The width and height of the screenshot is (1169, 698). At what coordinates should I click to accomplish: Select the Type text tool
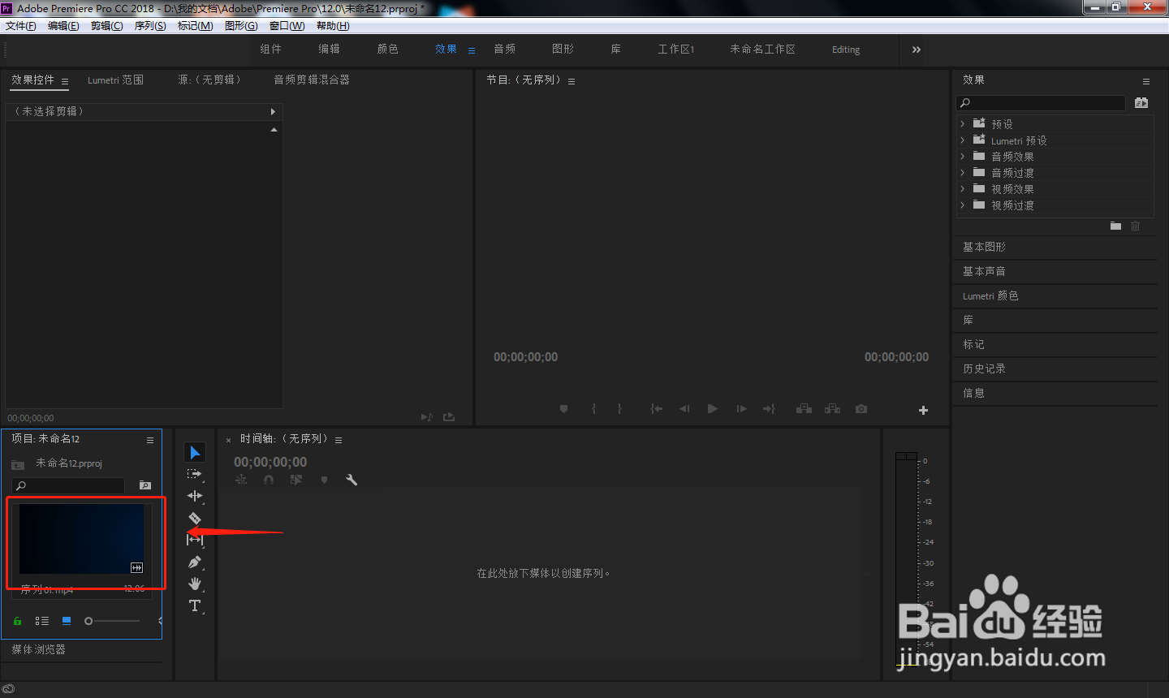pyautogui.click(x=195, y=605)
